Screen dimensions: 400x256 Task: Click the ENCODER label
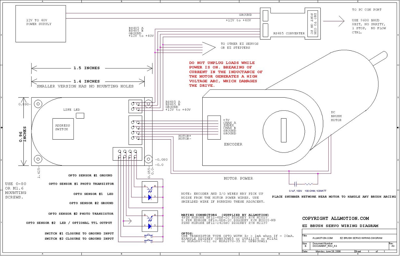coord(233,145)
